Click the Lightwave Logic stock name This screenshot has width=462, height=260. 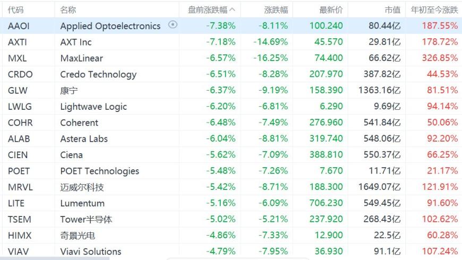coord(93,107)
